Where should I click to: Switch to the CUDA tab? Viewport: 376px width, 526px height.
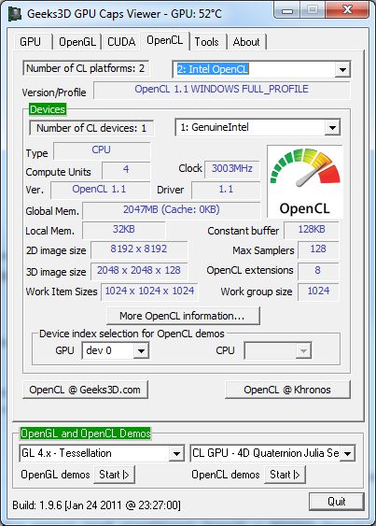(x=121, y=42)
